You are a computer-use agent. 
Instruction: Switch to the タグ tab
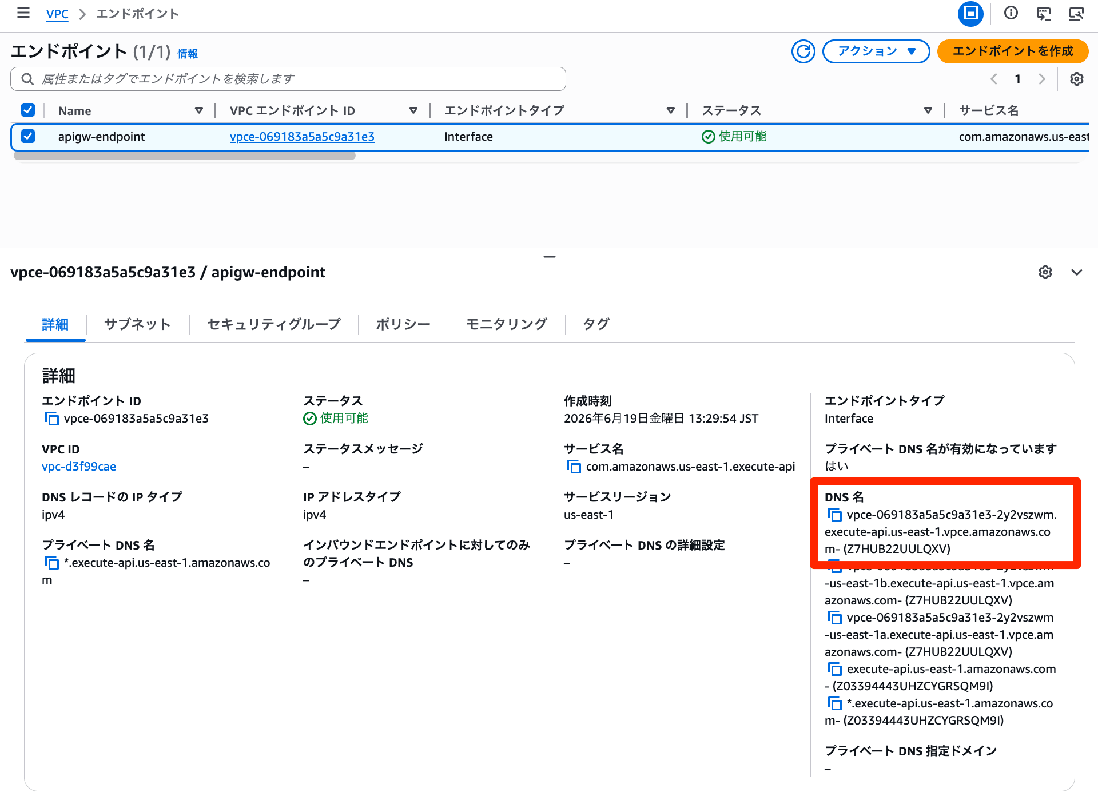[x=596, y=324]
